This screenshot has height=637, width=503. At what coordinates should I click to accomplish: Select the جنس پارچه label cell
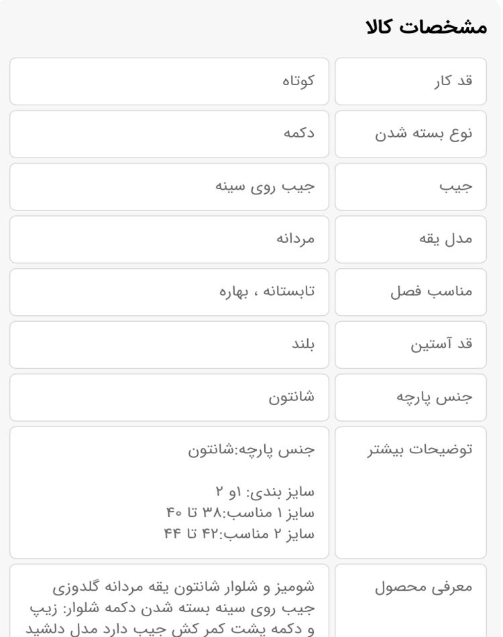(410, 398)
